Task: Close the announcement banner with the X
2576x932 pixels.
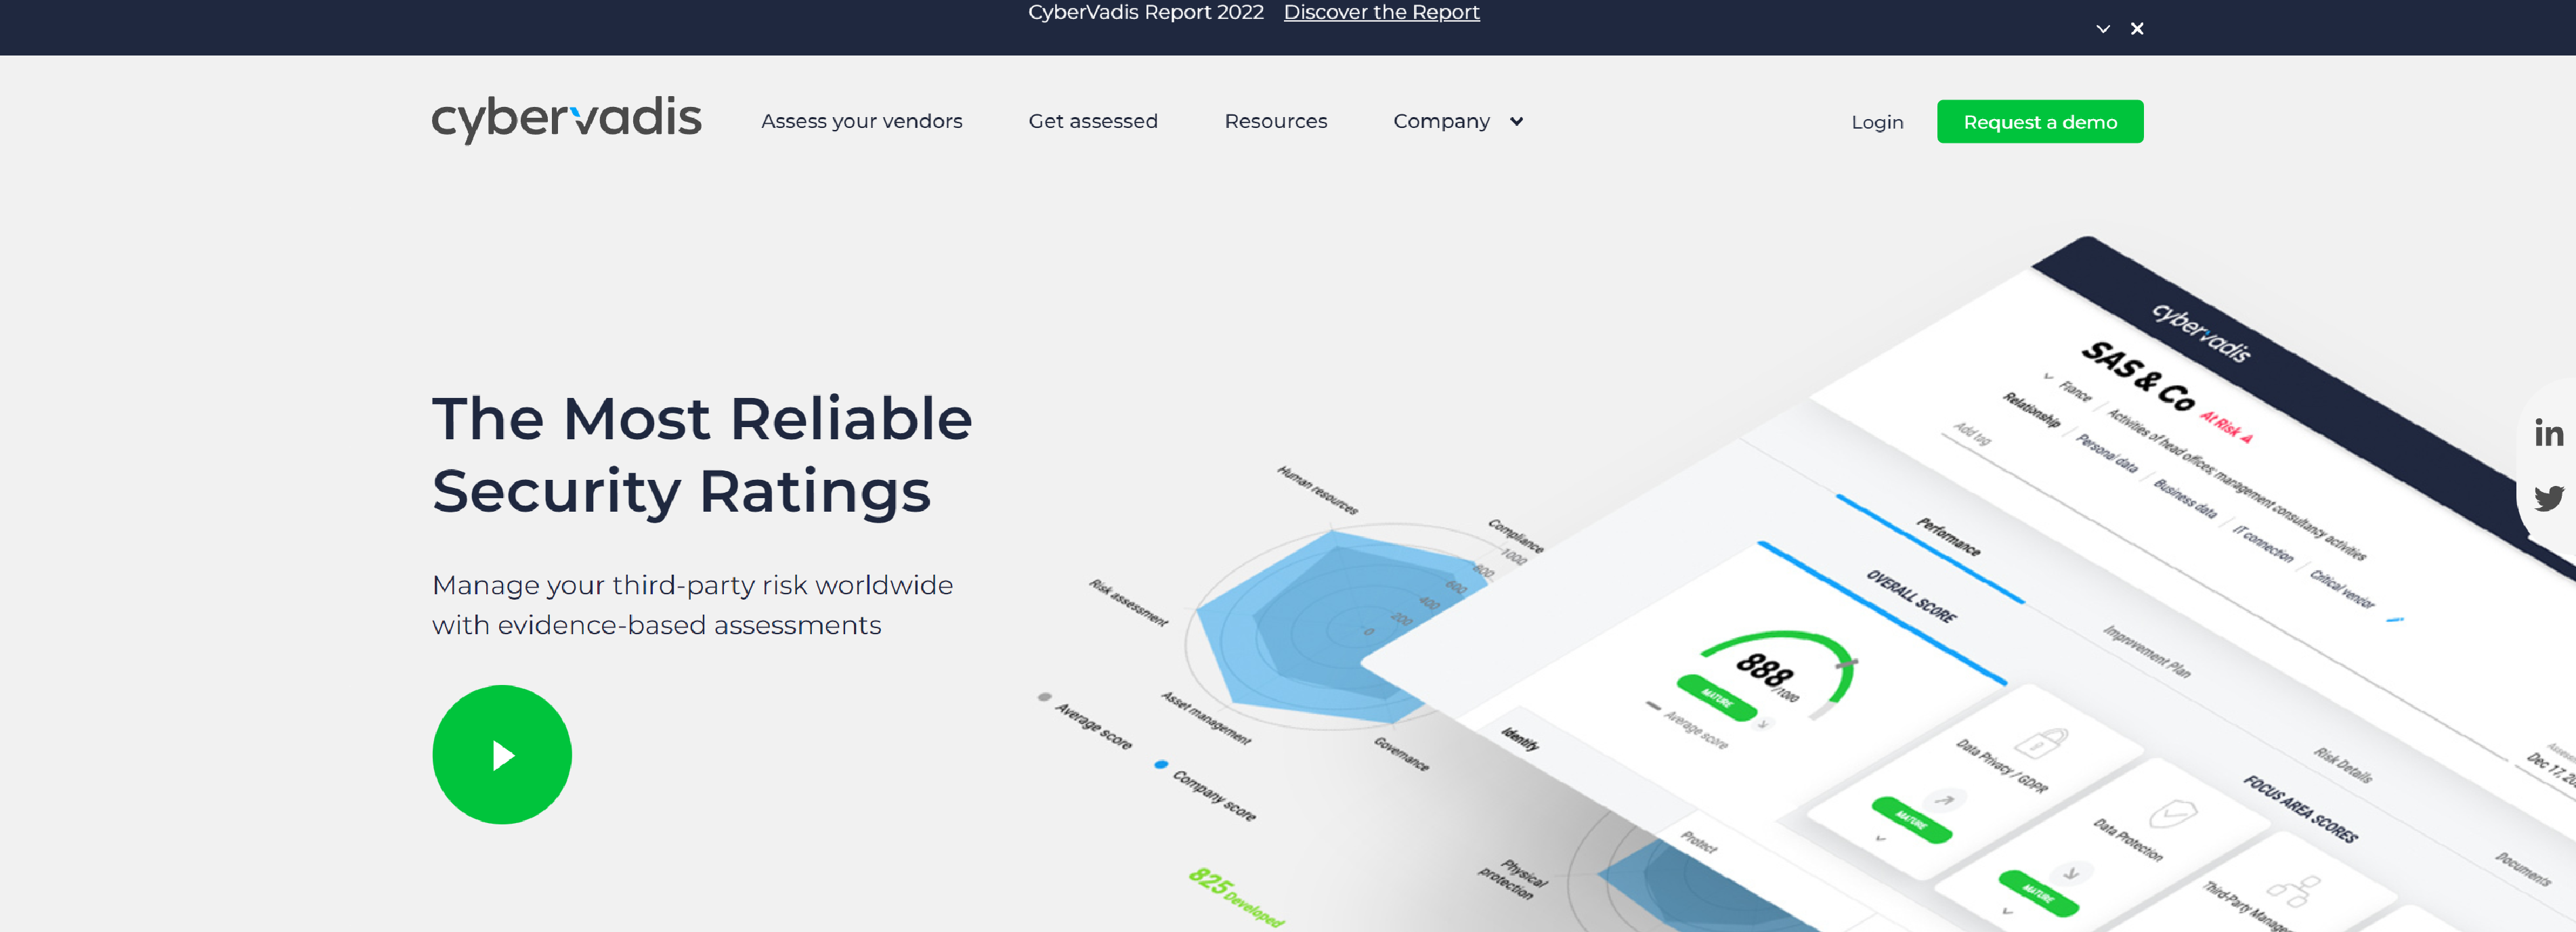Action: tap(2137, 28)
